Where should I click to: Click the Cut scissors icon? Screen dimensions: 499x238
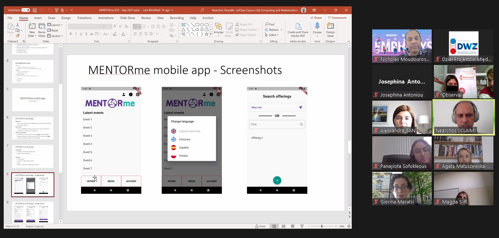tap(17, 25)
